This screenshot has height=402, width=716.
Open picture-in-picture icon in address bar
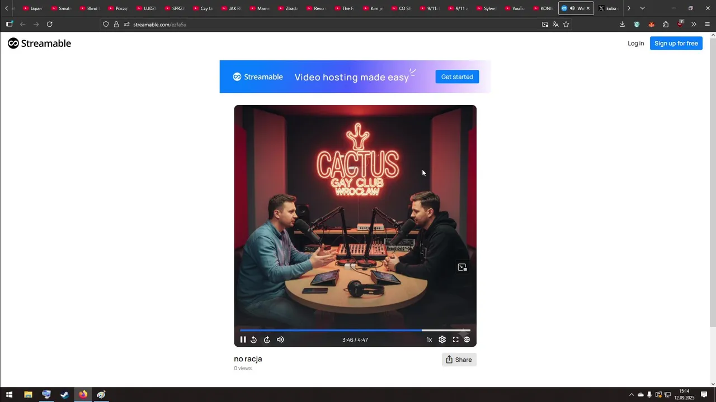pyautogui.click(x=545, y=24)
